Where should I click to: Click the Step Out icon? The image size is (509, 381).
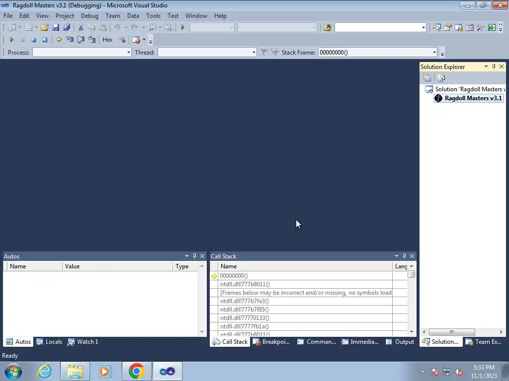tap(92, 40)
